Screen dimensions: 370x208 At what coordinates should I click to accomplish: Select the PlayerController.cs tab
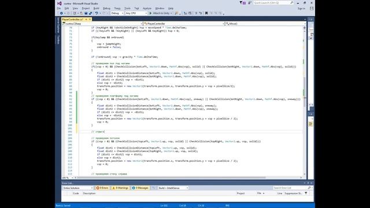(73, 19)
